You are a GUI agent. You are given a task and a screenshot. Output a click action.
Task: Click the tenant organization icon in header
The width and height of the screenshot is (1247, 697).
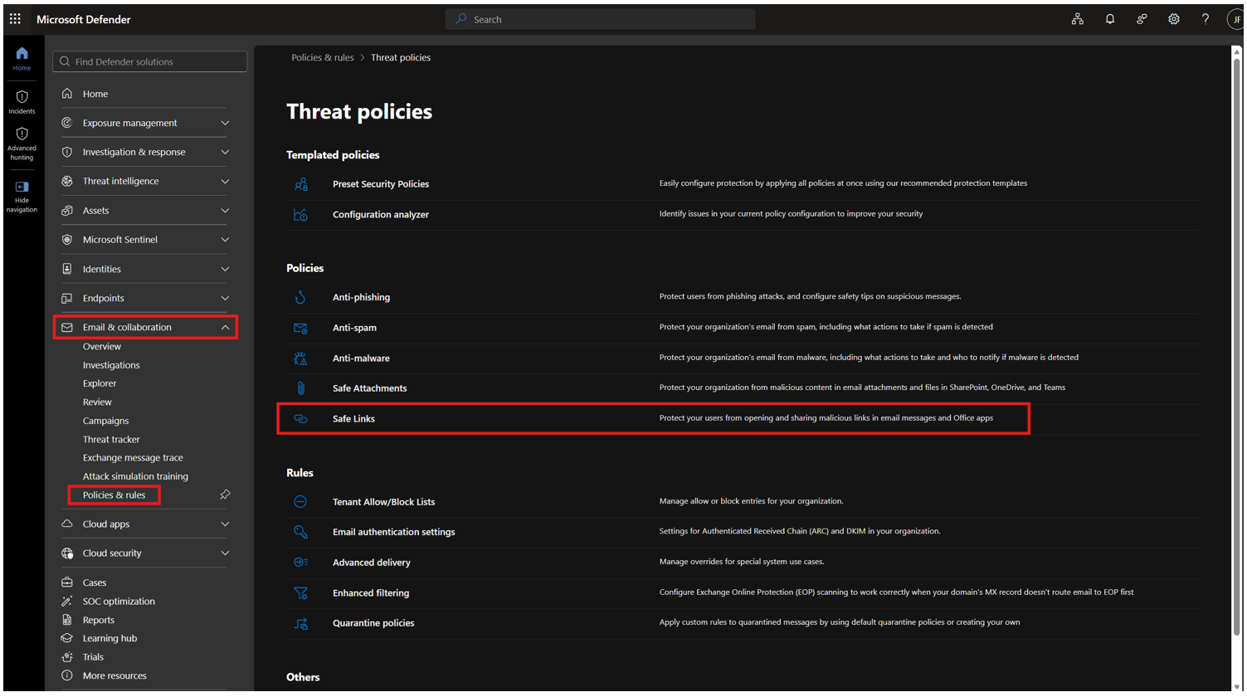pyautogui.click(x=1077, y=19)
